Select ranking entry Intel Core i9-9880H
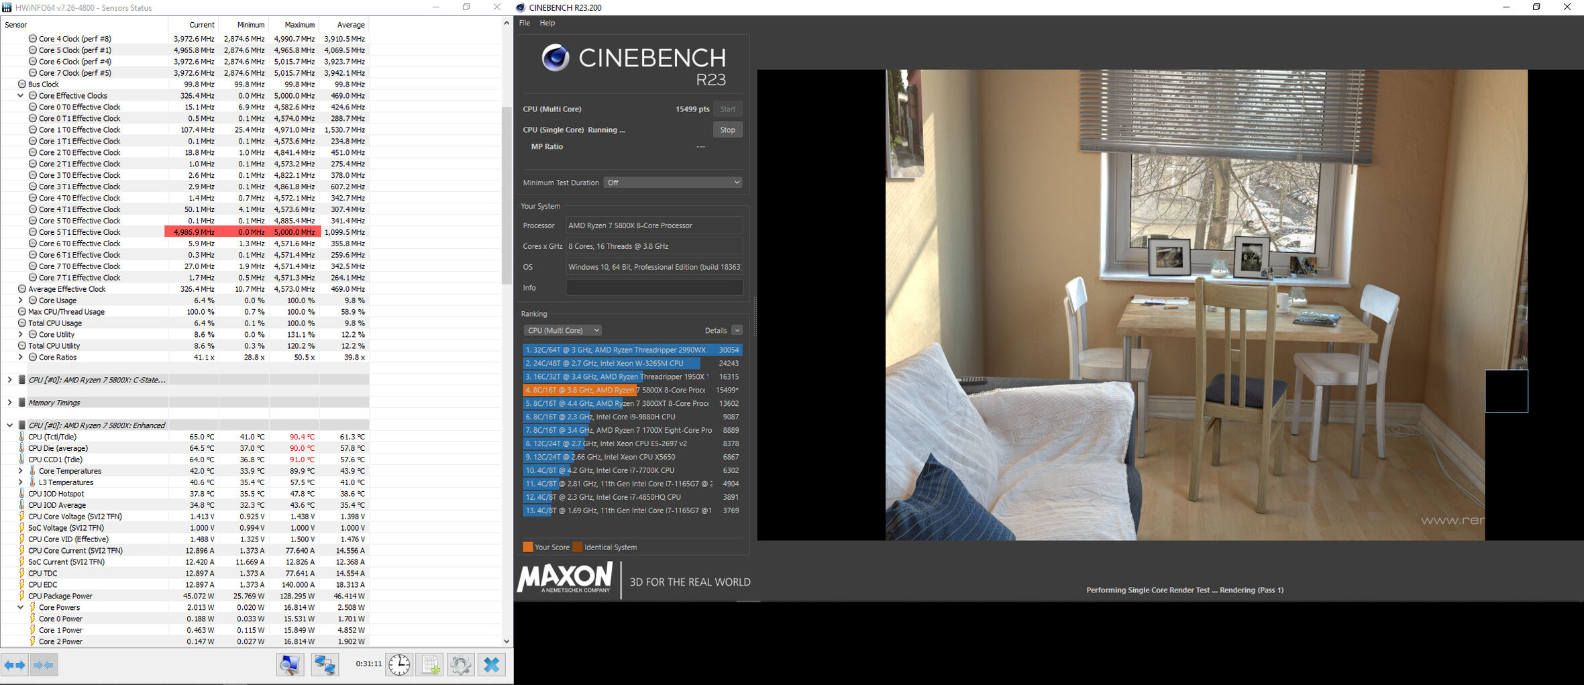 coord(633,417)
